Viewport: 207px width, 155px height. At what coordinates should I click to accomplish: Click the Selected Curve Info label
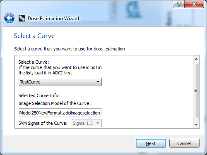click(x=39, y=95)
